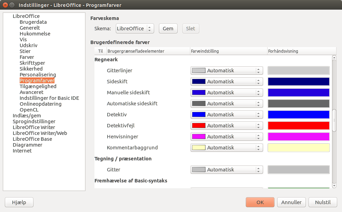
Task: Click the Detektivfejl red preview swatch
Action: (x=299, y=126)
